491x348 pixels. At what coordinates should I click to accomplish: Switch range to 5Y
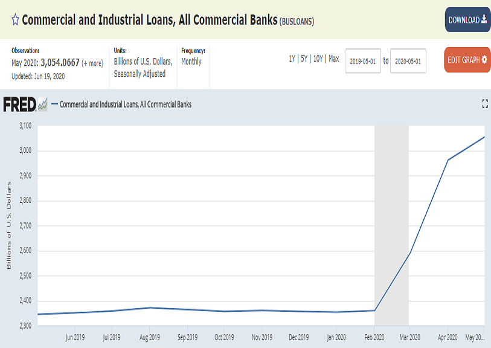[x=304, y=59]
